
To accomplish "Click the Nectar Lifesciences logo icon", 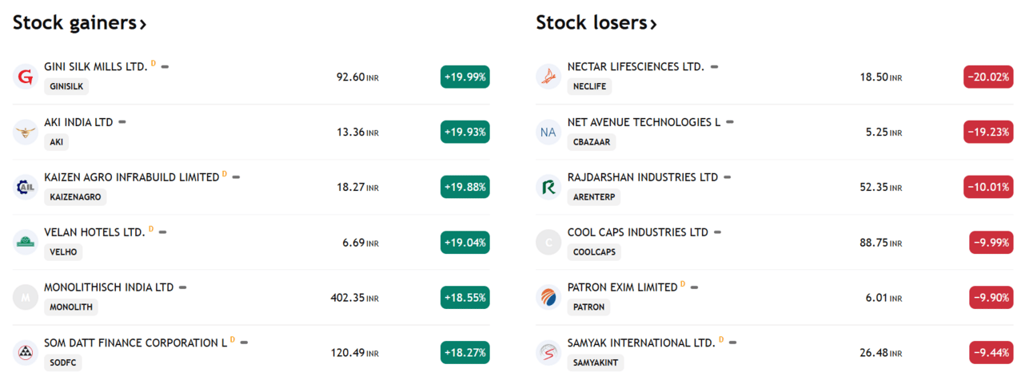I will pos(548,77).
